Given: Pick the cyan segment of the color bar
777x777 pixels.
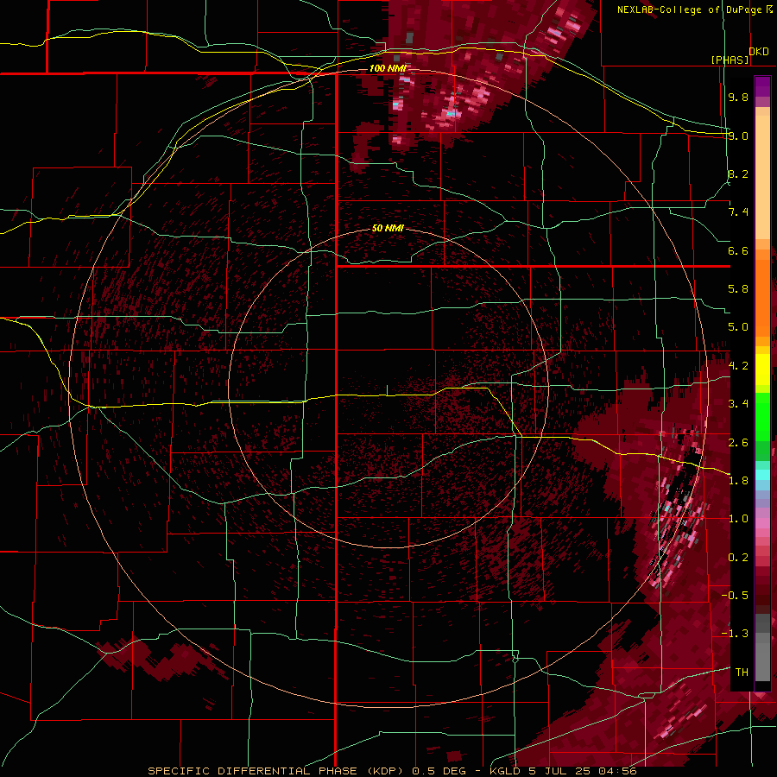Looking at the screenshot, I should pyautogui.click(x=762, y=475).
